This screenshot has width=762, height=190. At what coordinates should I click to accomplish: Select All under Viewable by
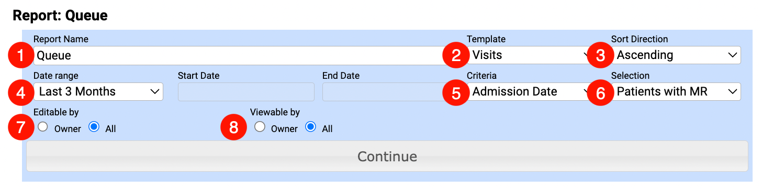click(311, 127)
